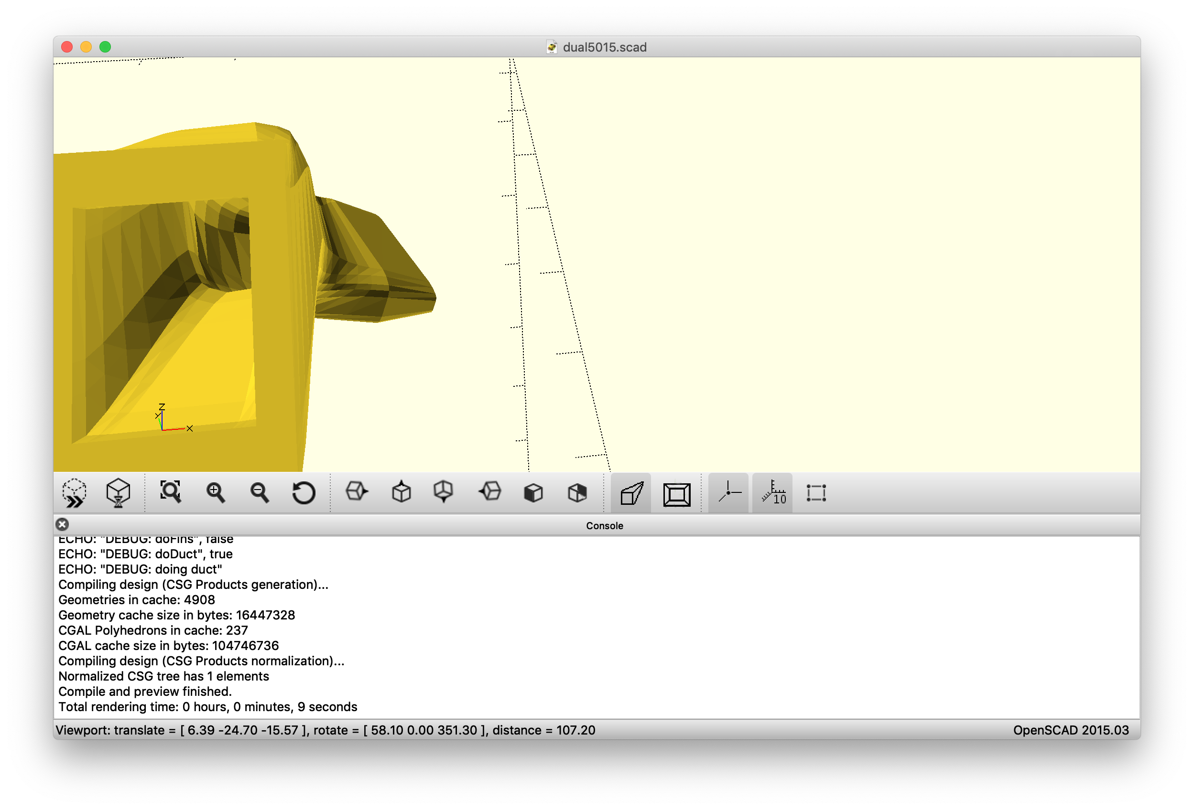This screenshot has width=1194, height=810.
Task: Click the Preview render icon
Action: coord(75,493)
